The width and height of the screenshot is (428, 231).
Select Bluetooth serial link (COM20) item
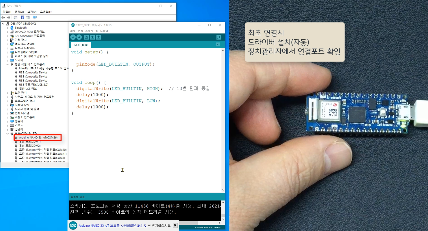(x=43, y=150)
